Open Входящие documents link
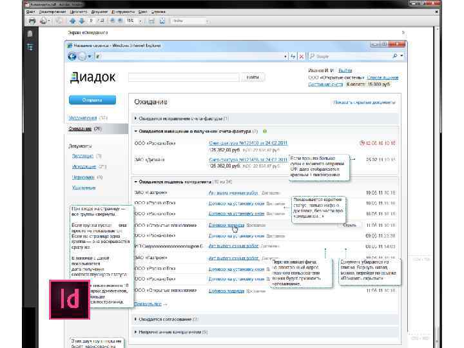Viewport: 464px width, 348px height. 82,156
